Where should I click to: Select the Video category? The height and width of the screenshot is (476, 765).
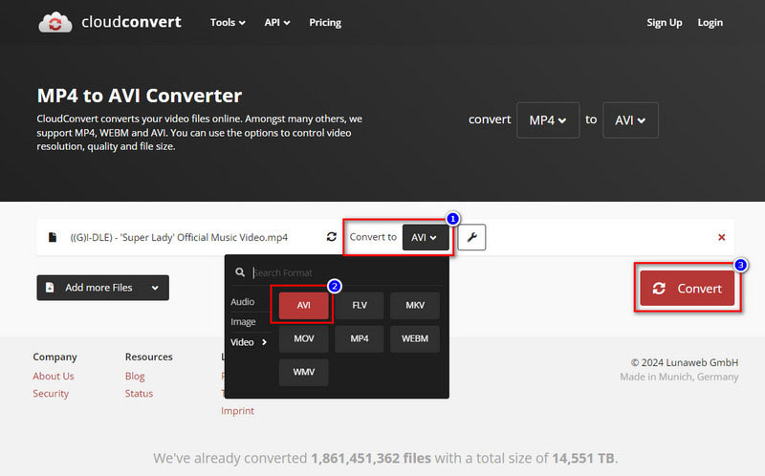[249, 342]
